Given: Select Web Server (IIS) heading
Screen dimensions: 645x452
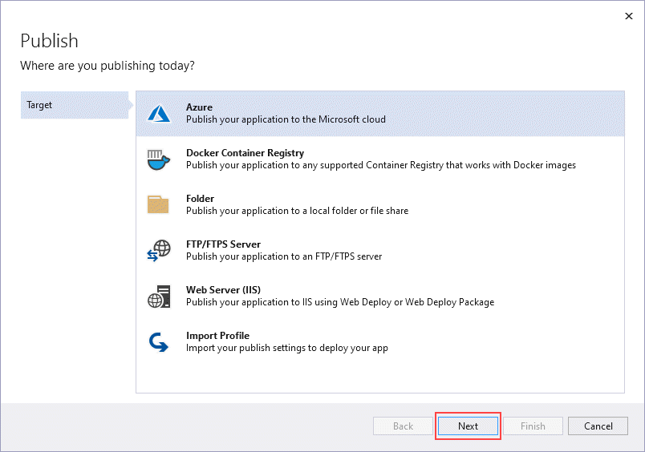Looking at the screenshot, I should tap(223, 289).
